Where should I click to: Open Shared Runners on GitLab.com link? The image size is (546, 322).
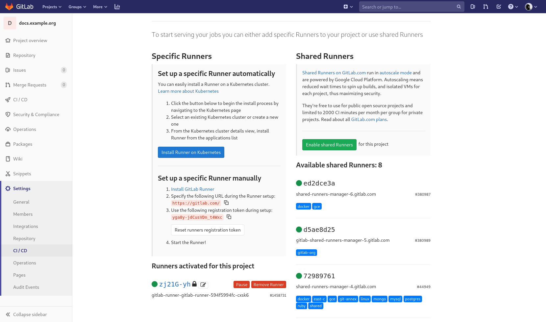click(x=334, y=73)
